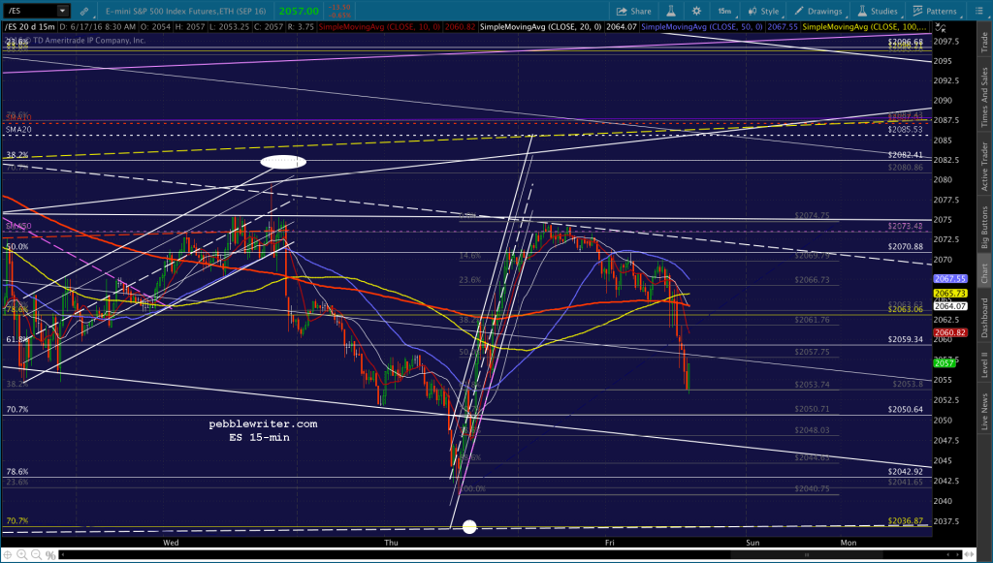Viewport: 993px width, 563px height.
Task: Click the yellow 2065.73 price bubble
Action: 949,294
